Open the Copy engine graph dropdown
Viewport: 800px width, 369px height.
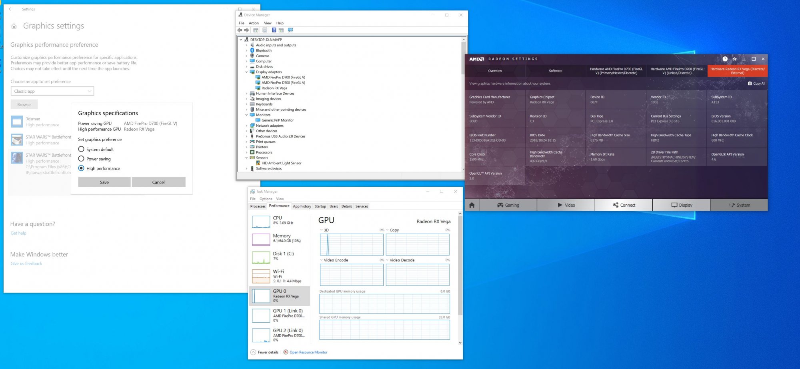387,230
